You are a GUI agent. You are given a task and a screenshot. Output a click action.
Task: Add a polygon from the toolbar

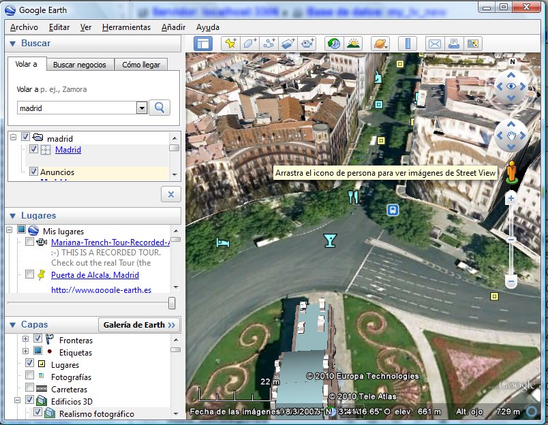pyautogui.click(x=250, y=44)
